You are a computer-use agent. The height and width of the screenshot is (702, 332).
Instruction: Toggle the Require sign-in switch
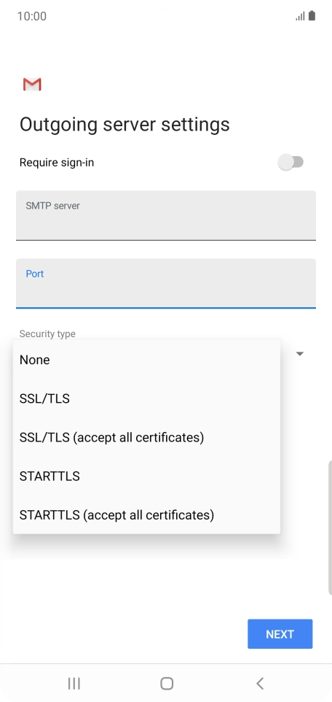pos(291,162)
